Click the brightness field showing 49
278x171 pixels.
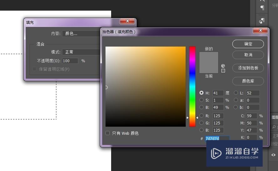pos(218,107)
